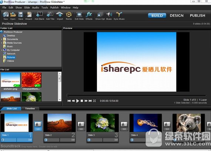Click the Import toolbar icon
The image size is (211, 151).
[60, 16]
